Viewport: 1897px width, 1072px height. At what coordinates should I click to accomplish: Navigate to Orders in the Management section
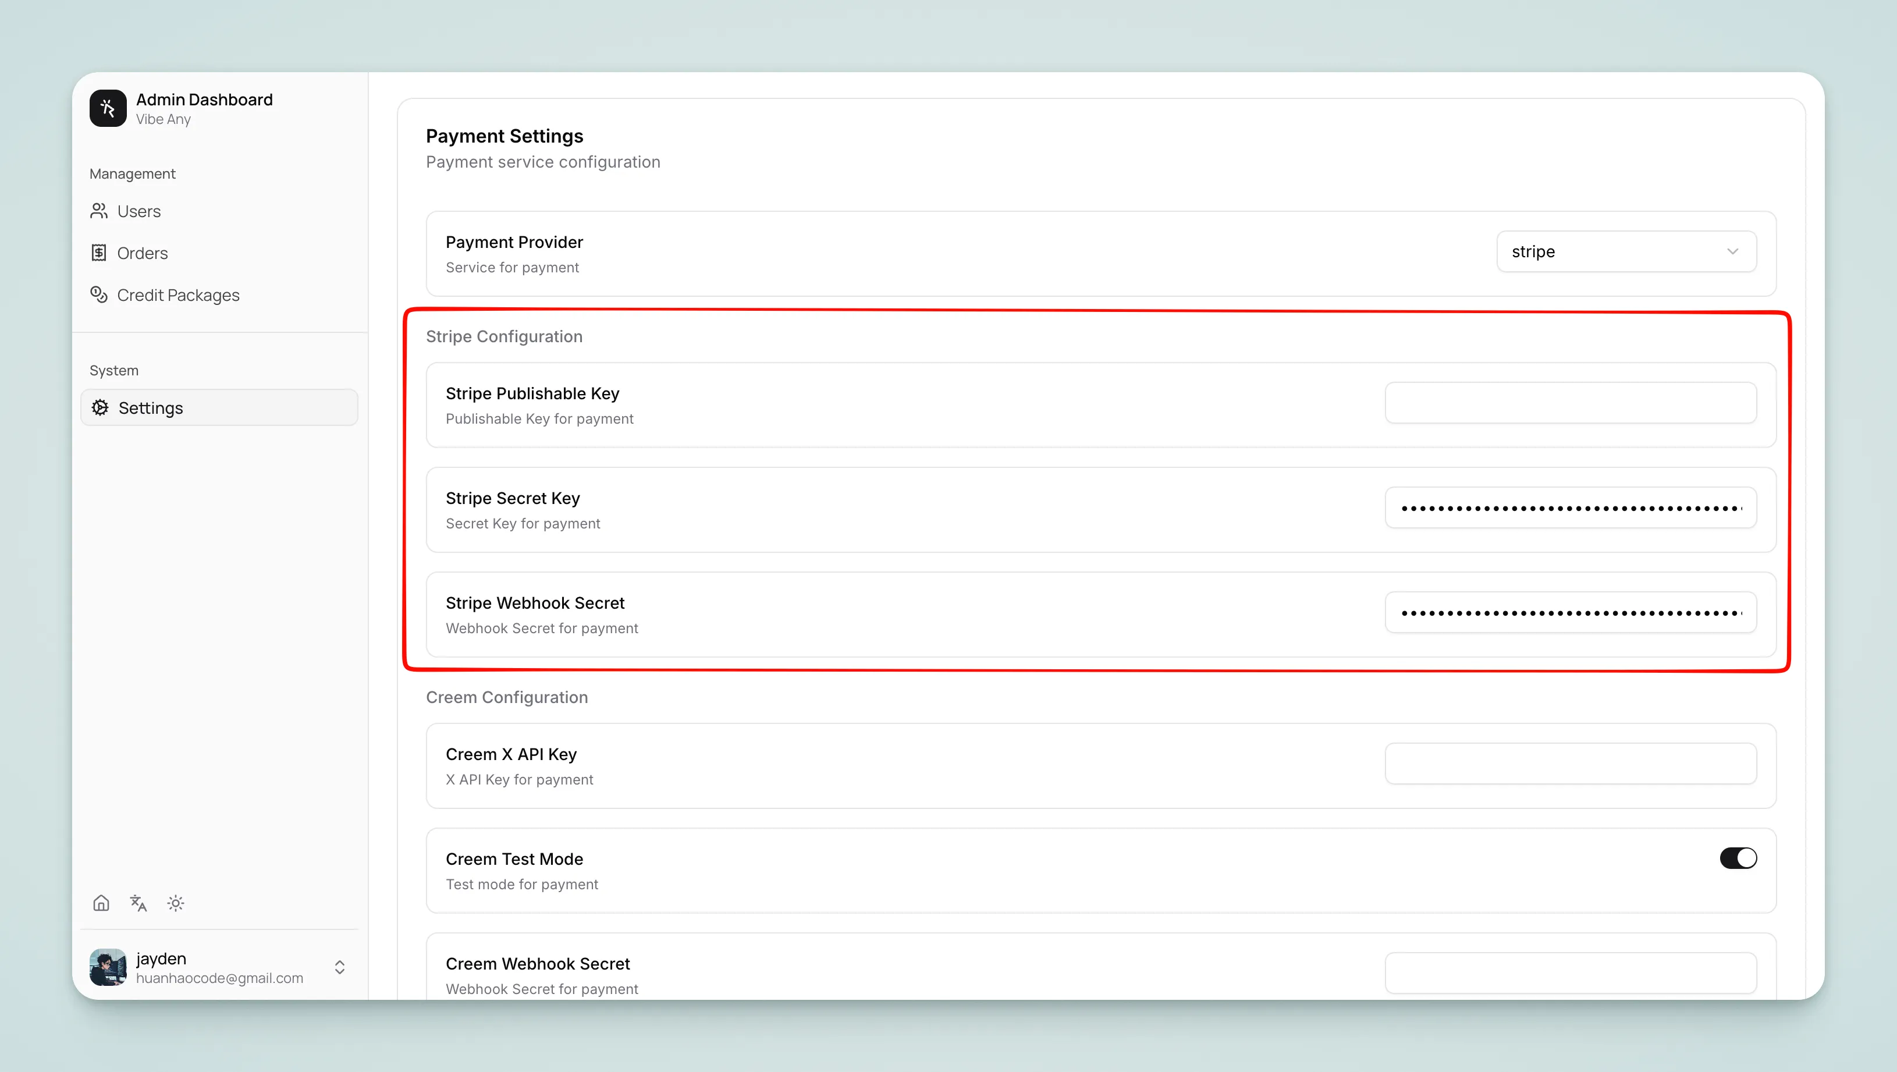tap(142, 253)
